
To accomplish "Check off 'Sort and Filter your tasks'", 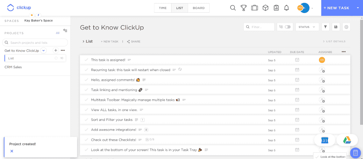I will click(x=86, y=120).
